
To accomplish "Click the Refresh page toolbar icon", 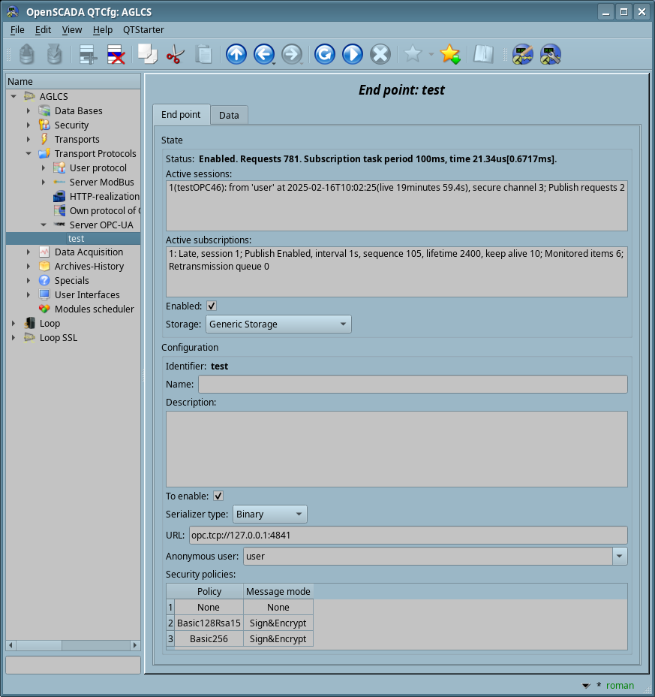I will (324, 54).
